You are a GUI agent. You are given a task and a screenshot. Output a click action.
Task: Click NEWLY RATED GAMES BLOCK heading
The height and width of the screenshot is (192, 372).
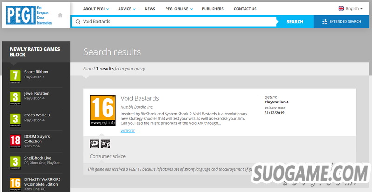[x=35, y=52]
